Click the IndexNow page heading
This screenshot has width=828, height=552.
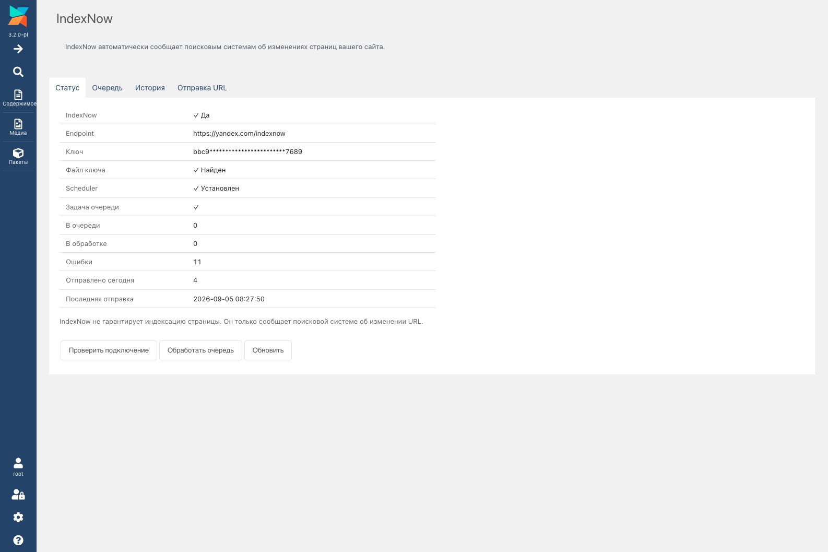coord(85,19)
